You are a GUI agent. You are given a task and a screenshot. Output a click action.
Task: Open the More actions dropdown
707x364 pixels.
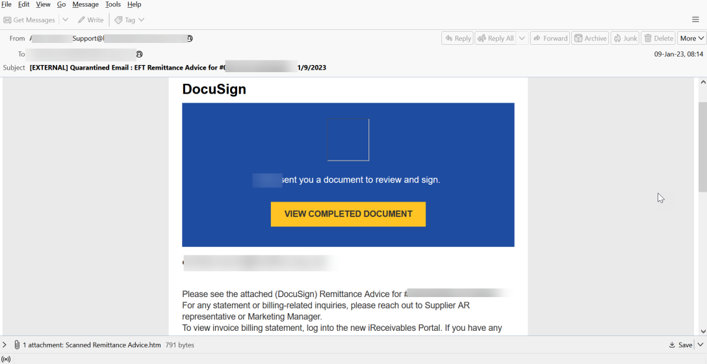pos(691,38)
